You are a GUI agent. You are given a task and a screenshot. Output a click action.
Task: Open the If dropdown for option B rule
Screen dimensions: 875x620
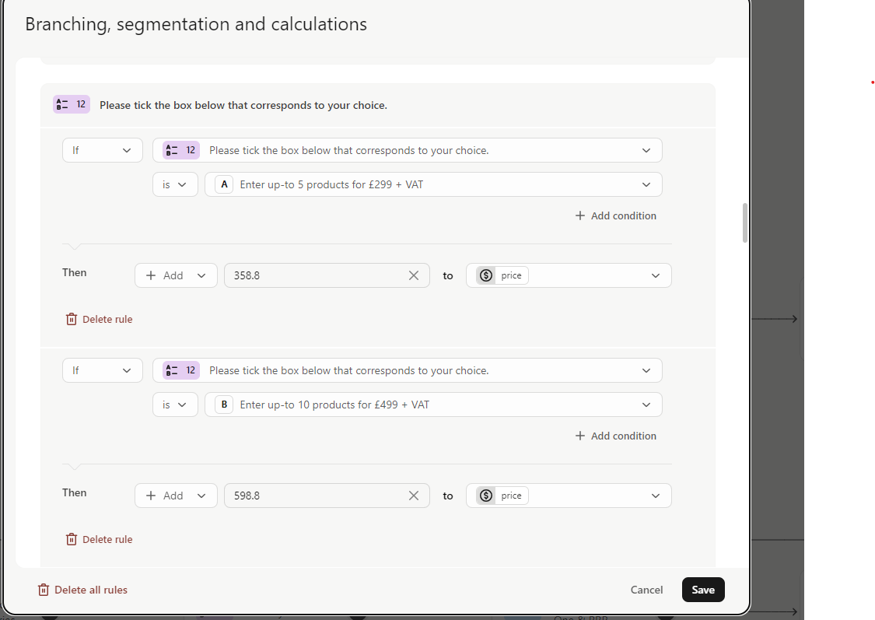103,370
